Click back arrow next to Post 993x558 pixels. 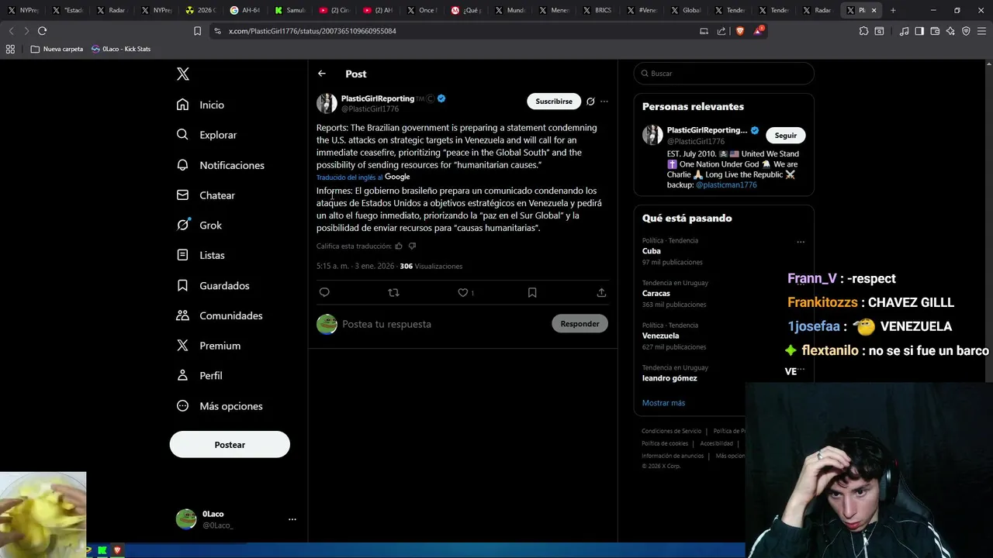tap(321, 74)
